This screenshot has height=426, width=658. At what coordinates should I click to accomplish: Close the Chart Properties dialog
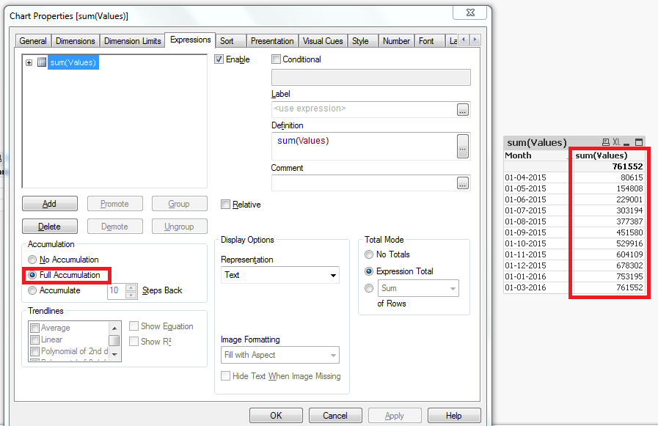tap(470, 12)
